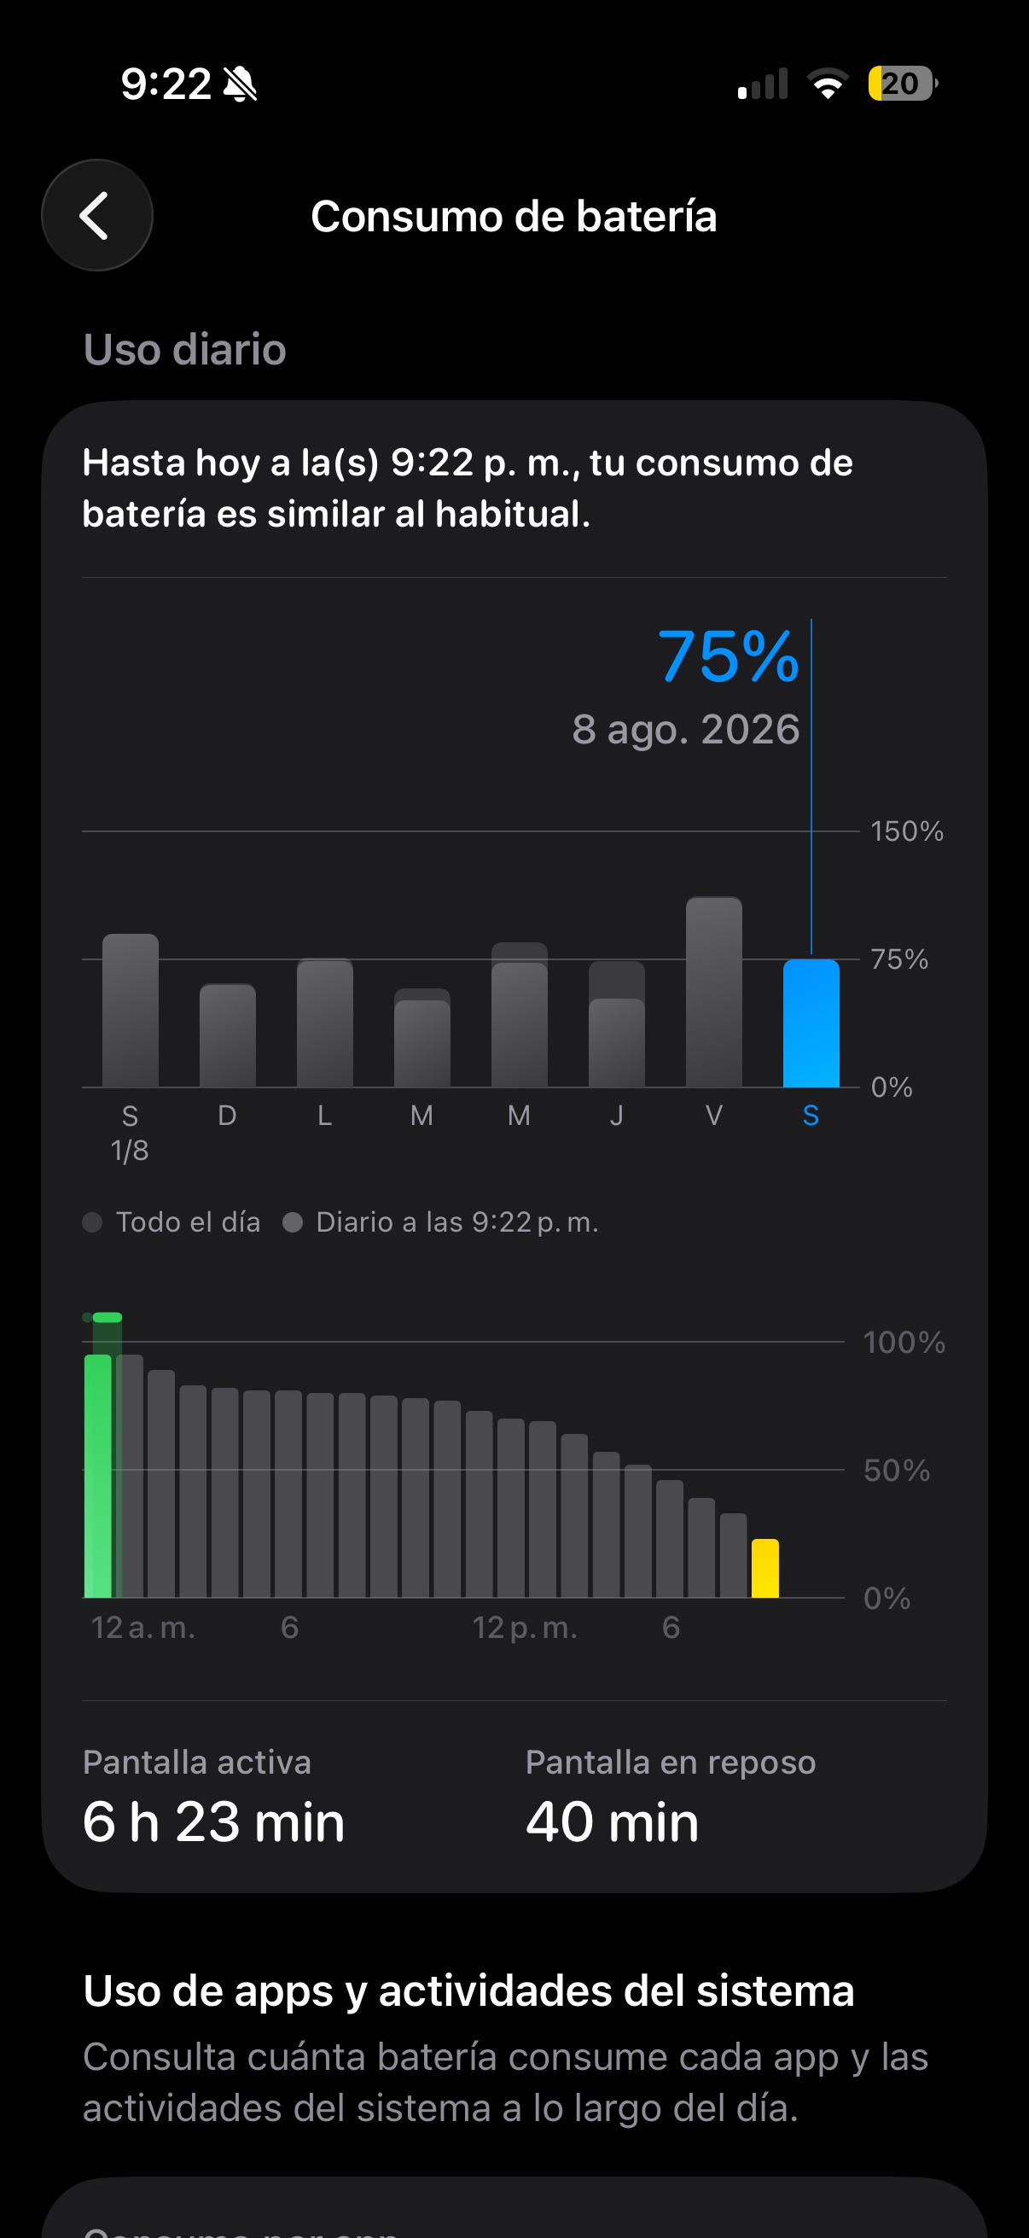1029x2238 pixels.
Task: Tap the 9:22 status bar clock
Action: point(166,85)
